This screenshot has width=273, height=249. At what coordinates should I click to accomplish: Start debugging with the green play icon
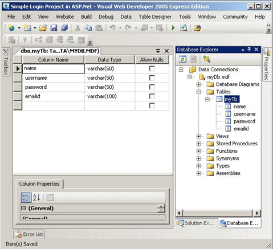(173, 28)
